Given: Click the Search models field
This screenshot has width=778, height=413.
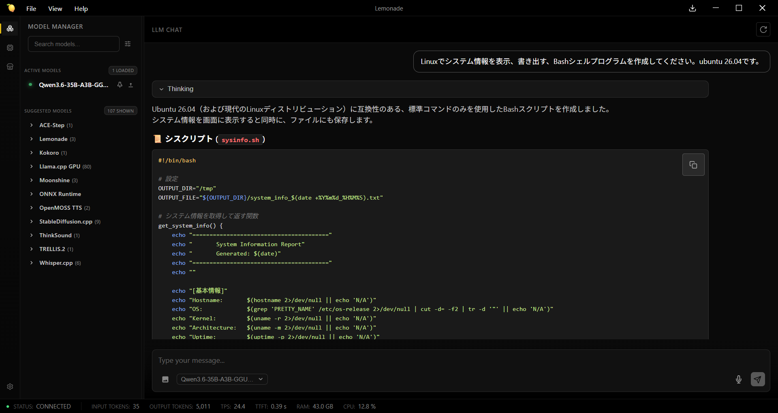Looking at the screenshot, I should tap(74, 44).
